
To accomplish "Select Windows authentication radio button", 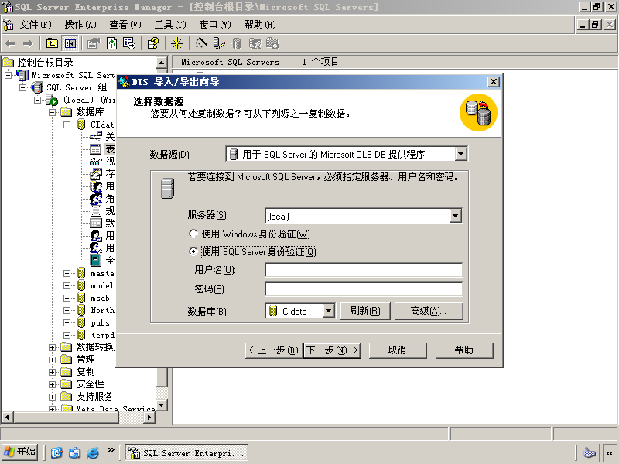I will [x=193, y=234].
